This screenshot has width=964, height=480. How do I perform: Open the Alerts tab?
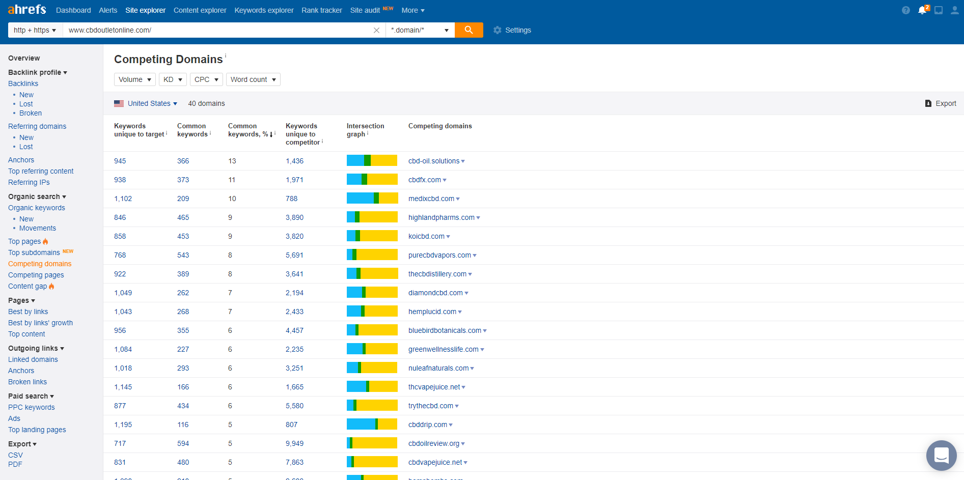[108, 10]
